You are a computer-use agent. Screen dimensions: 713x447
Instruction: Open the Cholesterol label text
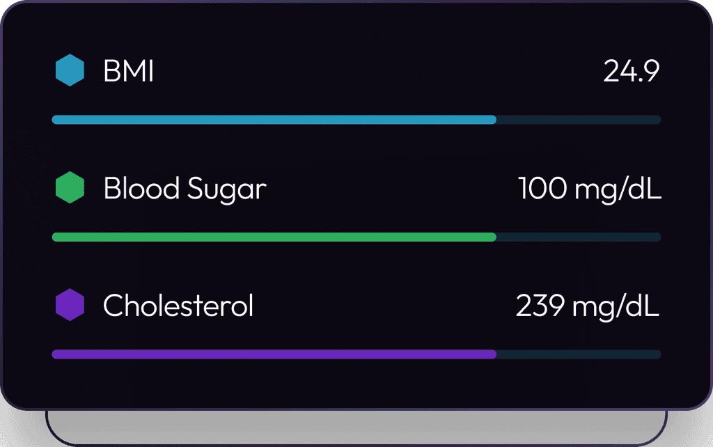click(178, 306)
